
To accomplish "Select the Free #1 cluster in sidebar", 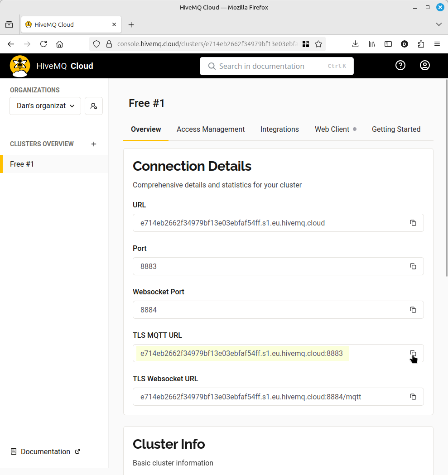I will coord(22,164).
